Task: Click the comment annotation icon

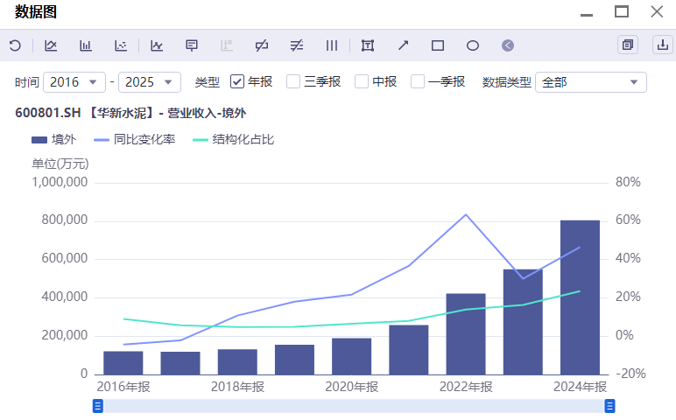Action: 192,45
